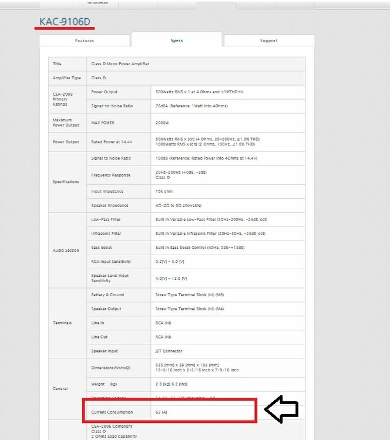Viewport: 390px width, 440px height.
Task: Click the Terminals group heading
Action: [62, 323]
